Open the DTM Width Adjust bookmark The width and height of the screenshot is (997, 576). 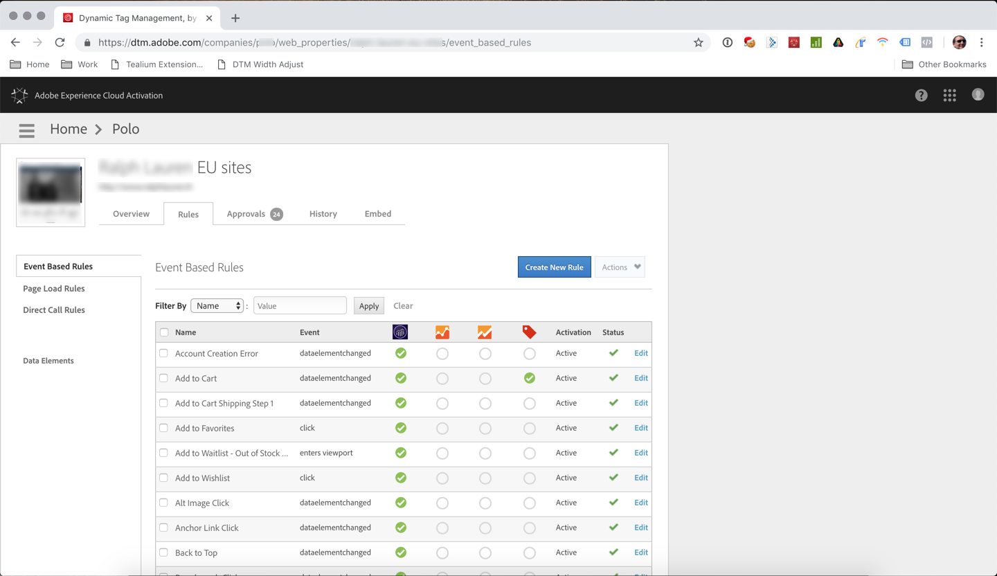[x=260, y=64]
